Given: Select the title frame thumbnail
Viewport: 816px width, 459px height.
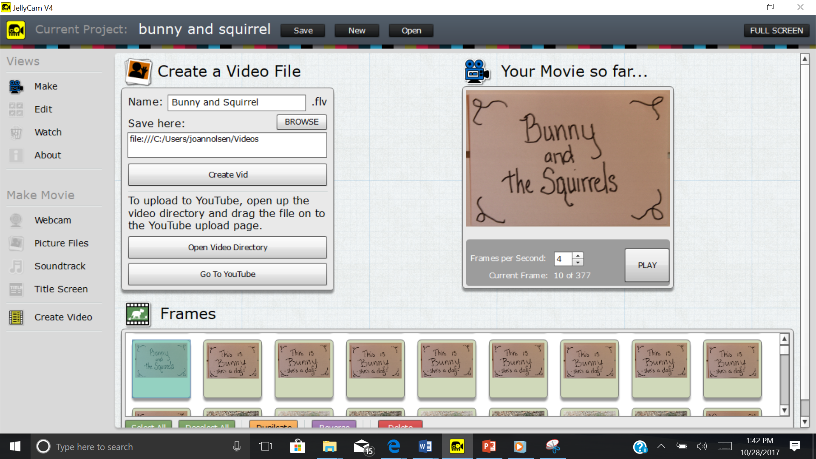Looking at the screenshot, I should tap(161, 369).
